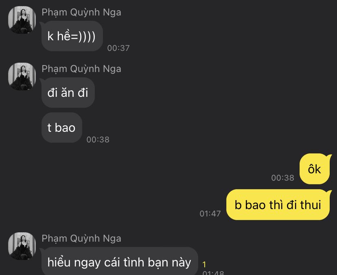Tap the sender name above "hiểu ngay cái tình bạn này"
Viewport: 337px width, 275px height.
[81, 238]
